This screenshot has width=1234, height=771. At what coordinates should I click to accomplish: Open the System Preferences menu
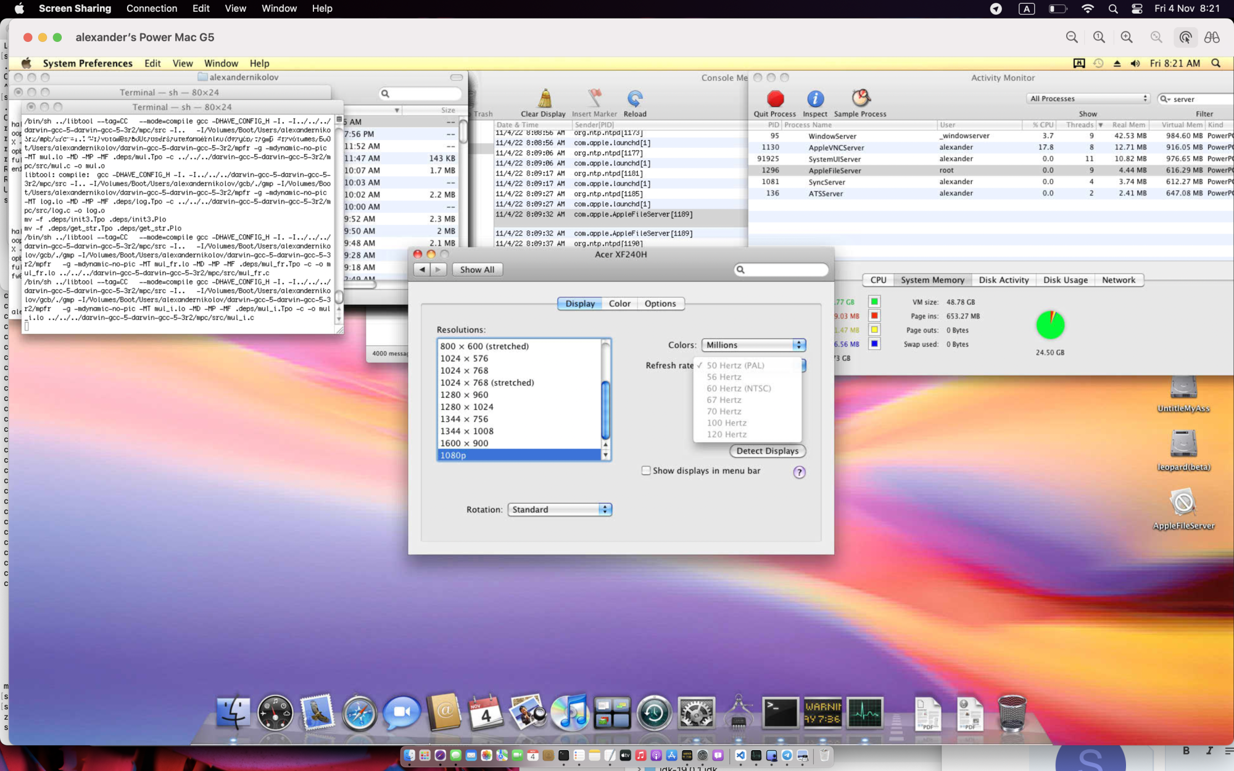click(x=88, y=64)
